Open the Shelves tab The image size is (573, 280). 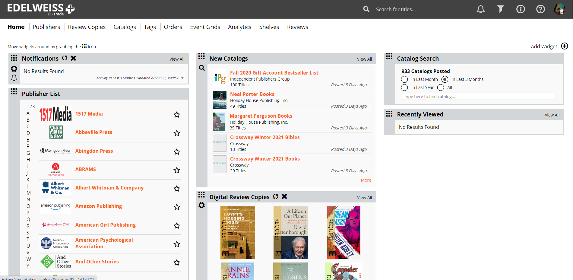[x=269, y=27]
